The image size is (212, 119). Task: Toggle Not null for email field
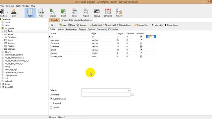[x=141, y=50]
